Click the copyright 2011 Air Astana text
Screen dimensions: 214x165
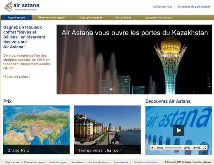(188, 162)
